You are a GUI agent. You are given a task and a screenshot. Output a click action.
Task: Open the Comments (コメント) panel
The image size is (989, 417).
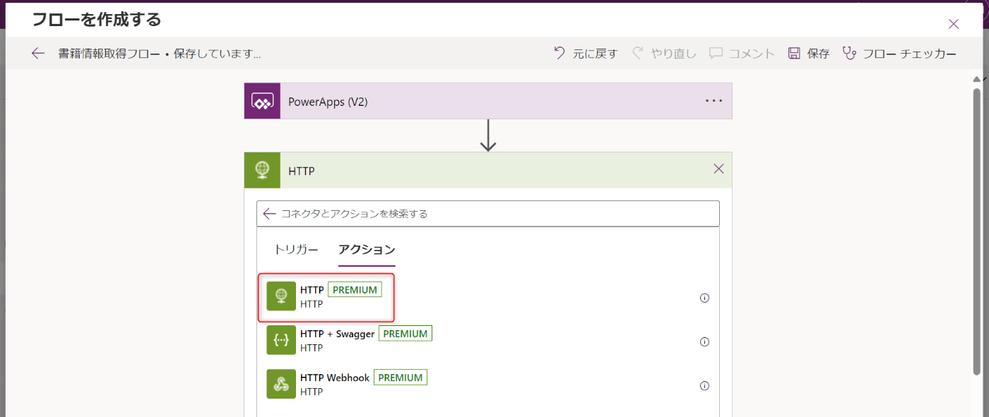coord(742,54)
